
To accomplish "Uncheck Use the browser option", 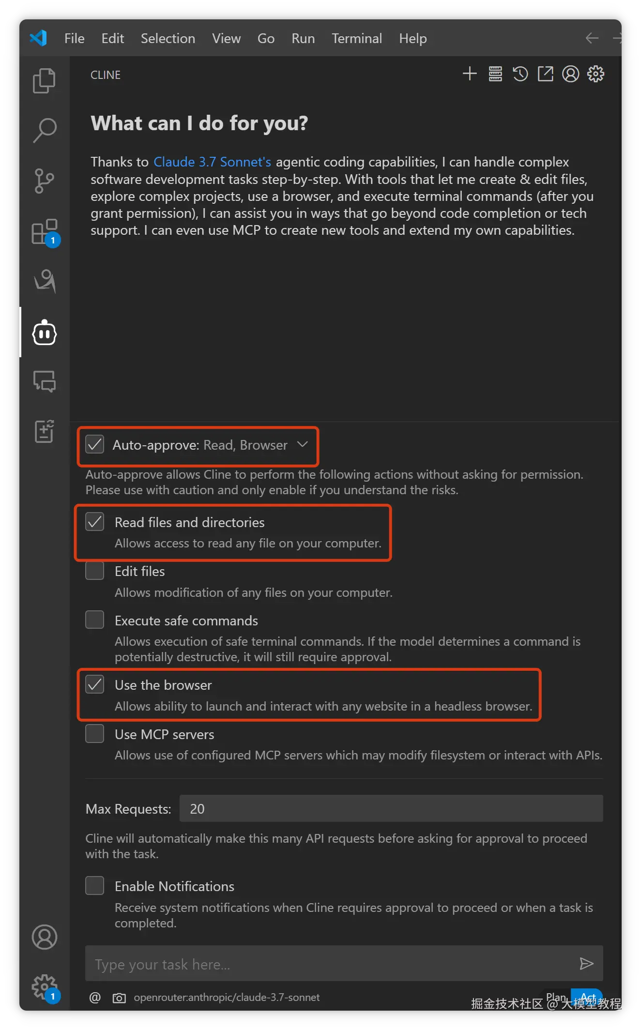I will click(x=95, y=684).
